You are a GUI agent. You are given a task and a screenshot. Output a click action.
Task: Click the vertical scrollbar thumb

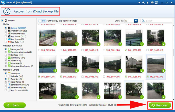[173, 52]
